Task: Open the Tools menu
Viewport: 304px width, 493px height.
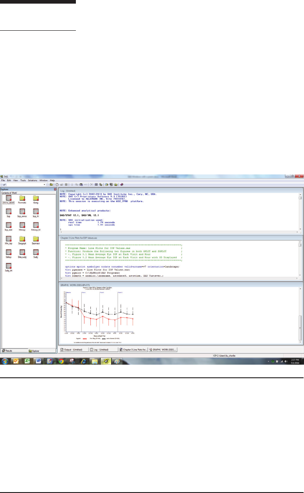Action: point(24,180)
